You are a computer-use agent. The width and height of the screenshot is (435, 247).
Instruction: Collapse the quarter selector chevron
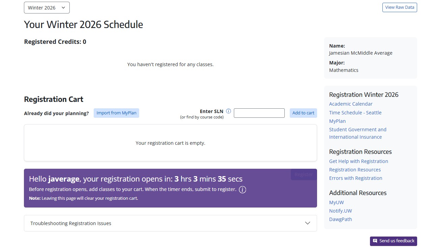pyautogui.click(x=64, y=7)
